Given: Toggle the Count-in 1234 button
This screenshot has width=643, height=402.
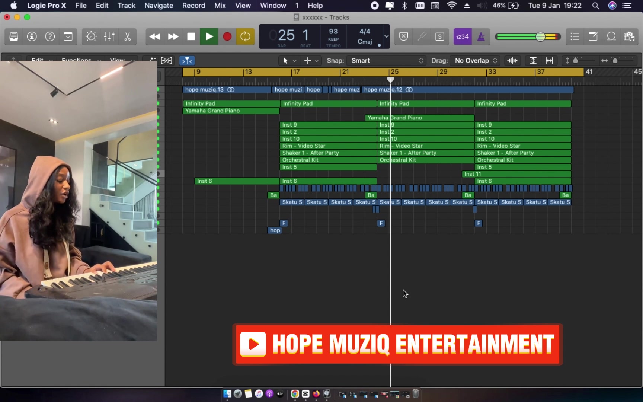Looking at the screenshot, I should pos(463,36).
